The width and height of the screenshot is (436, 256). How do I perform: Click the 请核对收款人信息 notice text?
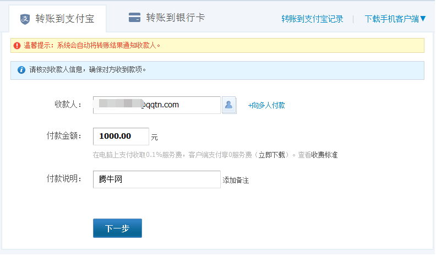click(88, 69)
